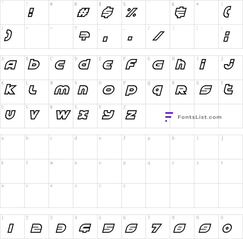Click the uppercase Q glyph preview
The width and height of the screenshot is (243, 239).
pos(158,90)
